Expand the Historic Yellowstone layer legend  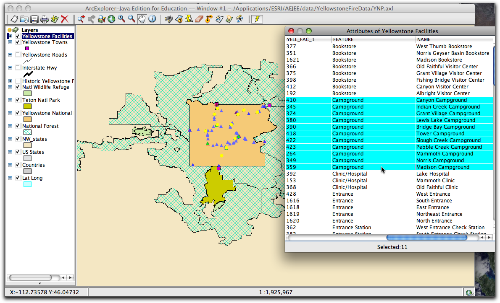(10, 81)
